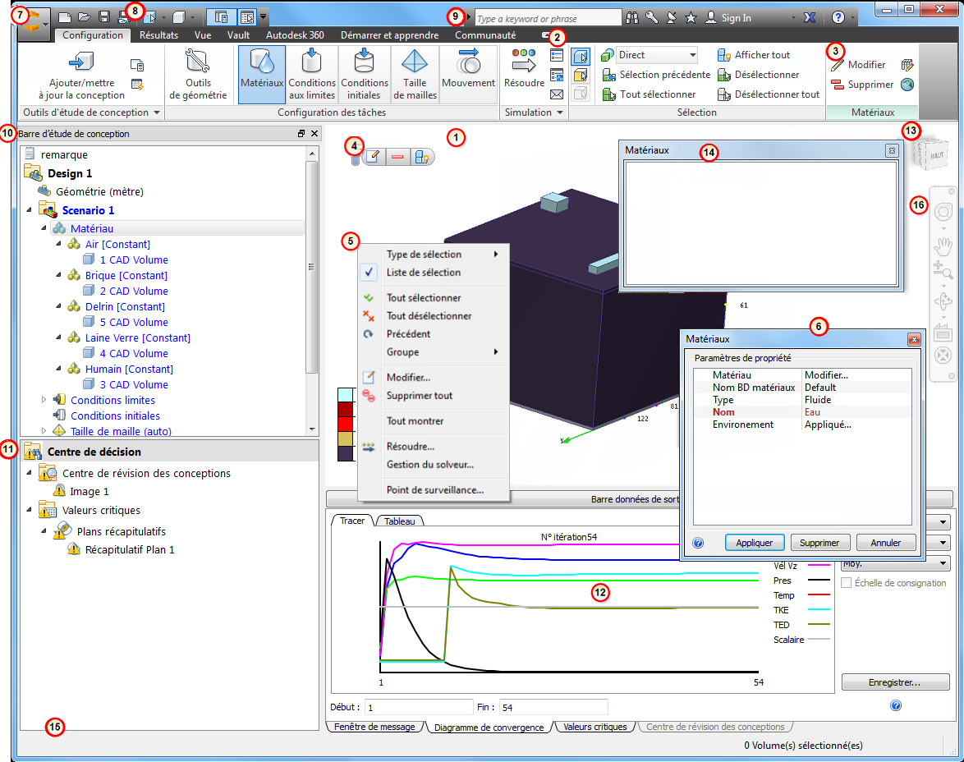
Task: Activate the Zoom tool in navigation bar
Action: click(x=943, y=270)
